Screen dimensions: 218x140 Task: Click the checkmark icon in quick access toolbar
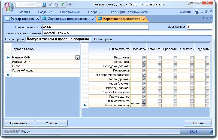[x=50, y=4]
